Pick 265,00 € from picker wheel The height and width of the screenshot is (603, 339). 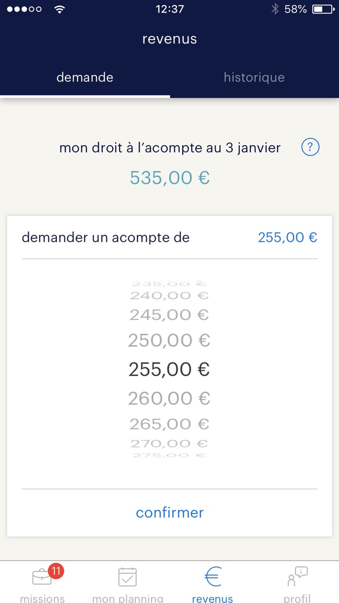pyautogui.click(x=169, y=424)
